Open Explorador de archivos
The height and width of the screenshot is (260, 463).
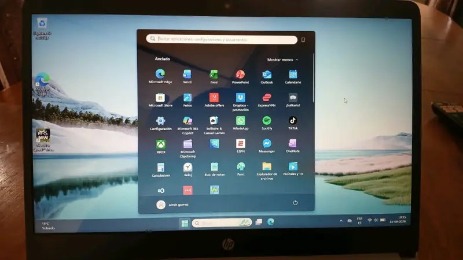(x=267, y=171)
